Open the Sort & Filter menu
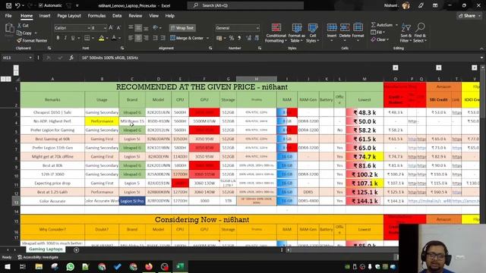Image resolution: width=486 pixels, height=273 pixels. pos(406,33)
